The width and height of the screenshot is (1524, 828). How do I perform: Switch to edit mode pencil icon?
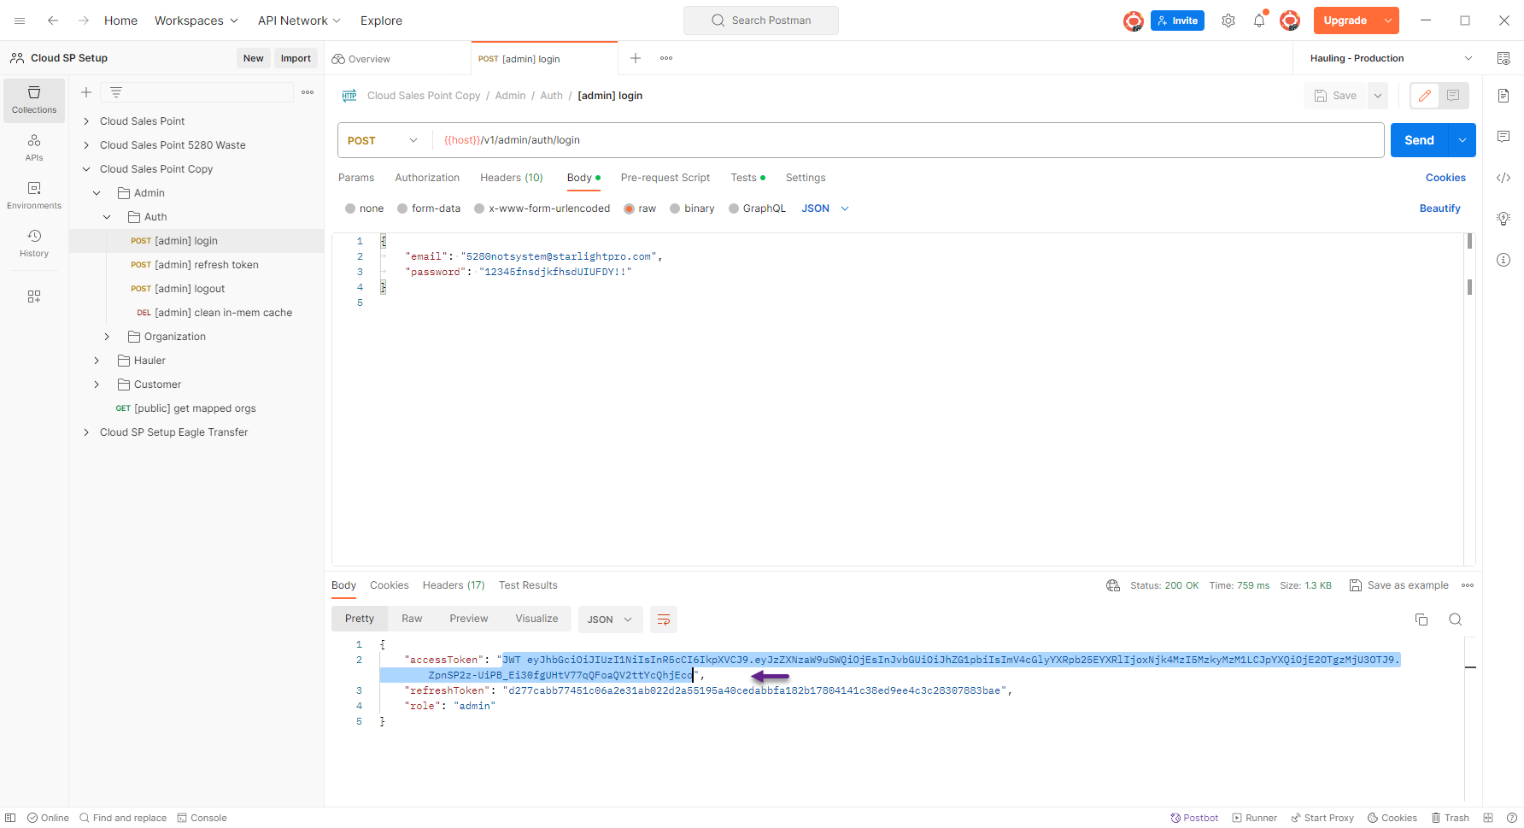[1425, 96]
